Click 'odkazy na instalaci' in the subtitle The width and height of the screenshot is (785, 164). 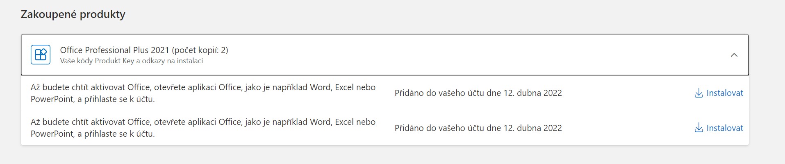(x=173, y=61)
